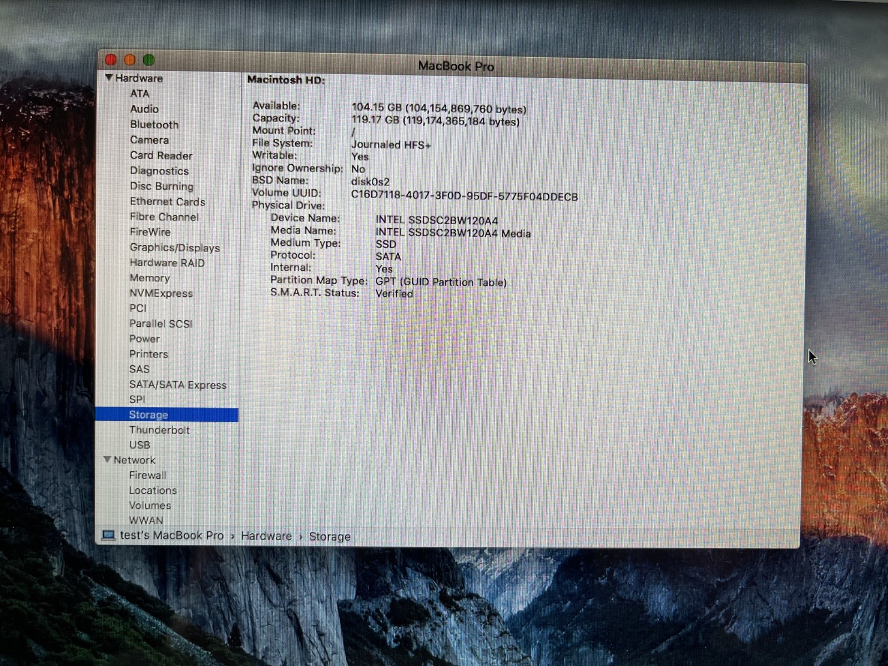
Task: Click the computer icon in path bar
Action: coord(108,535)
